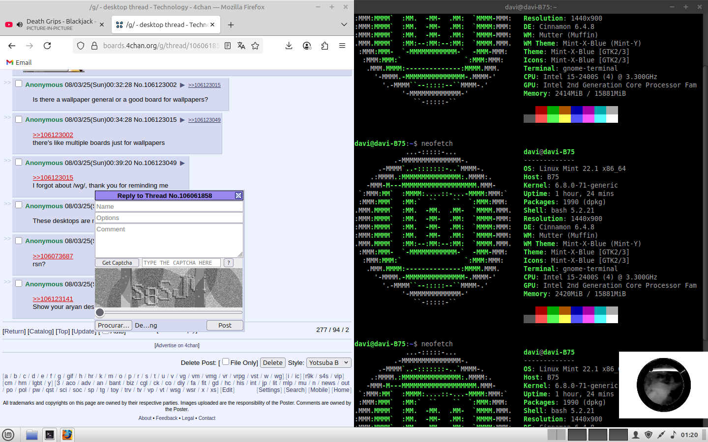This screenshot has width=708, height=442.
Task: Click the captcha help question mark button
Action: pyautogui.click(x=229, y=263)
